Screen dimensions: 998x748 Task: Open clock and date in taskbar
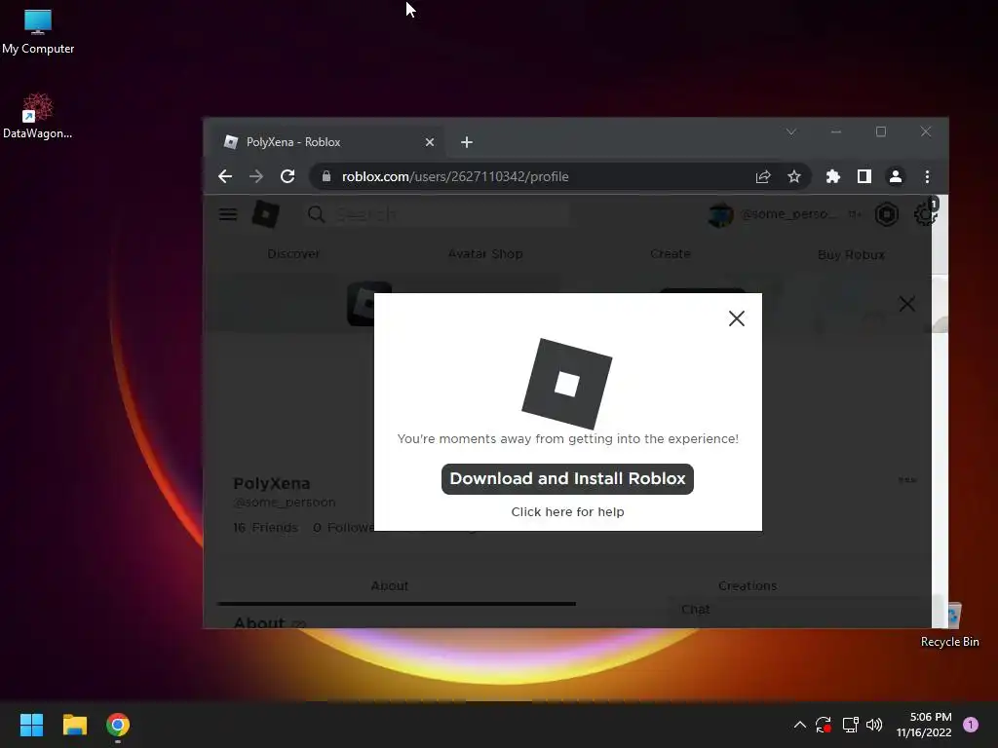924,725
